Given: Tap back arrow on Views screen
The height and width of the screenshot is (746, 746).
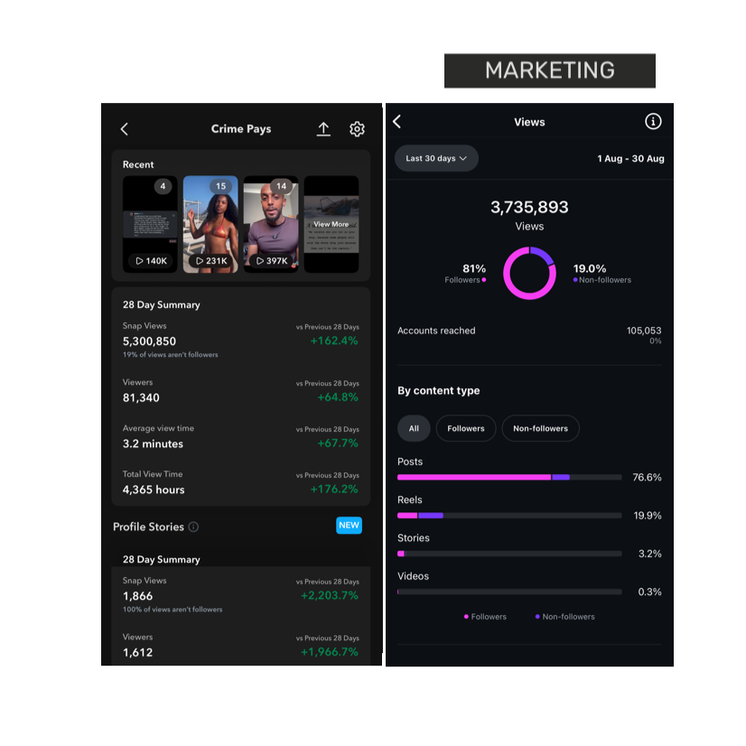Looking at the screenshot, I should pos(396,122).
